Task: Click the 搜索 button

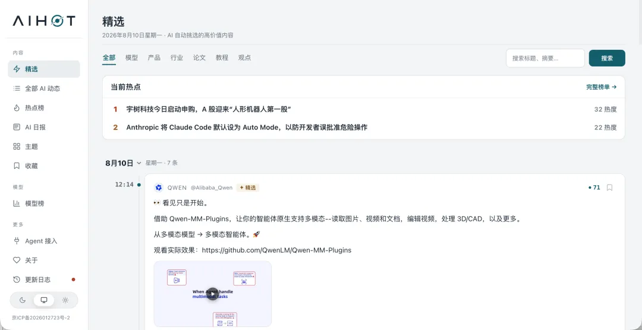Action: coord(607,58)
